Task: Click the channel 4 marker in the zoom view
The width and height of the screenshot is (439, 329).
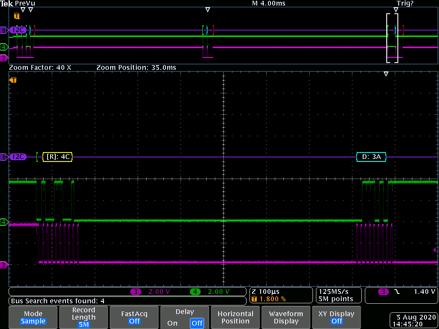Action: (3, 223)
